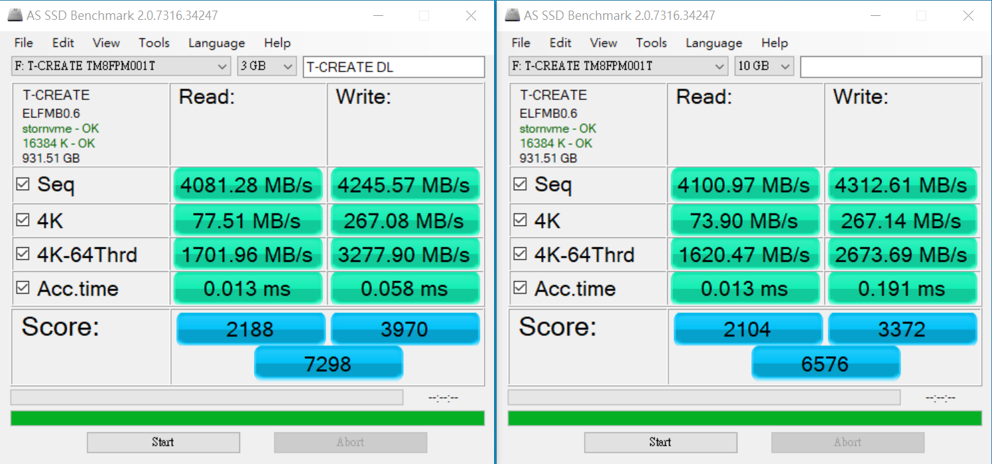This screenshot has width=992, height=464.
Task: Open the Edit menu in the 10 GB window
Action: pos(560,43)
